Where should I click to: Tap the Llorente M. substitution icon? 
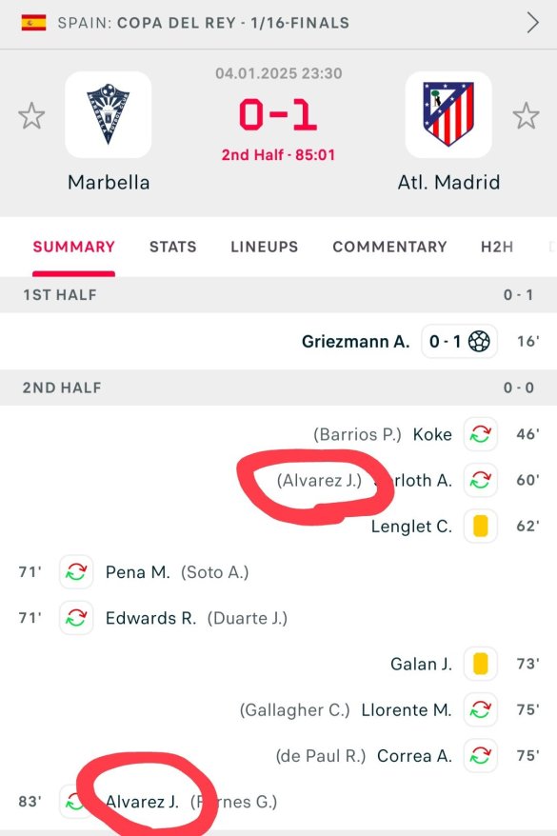click(481, 709)
